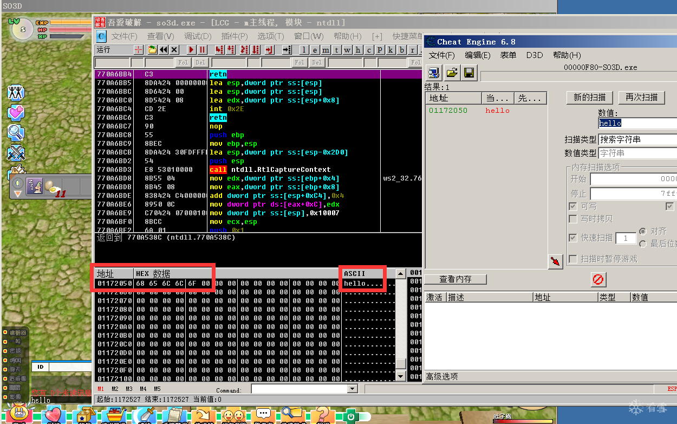Click 查看内存 memory view button
The image size is (677, 424).
[455, 279]
